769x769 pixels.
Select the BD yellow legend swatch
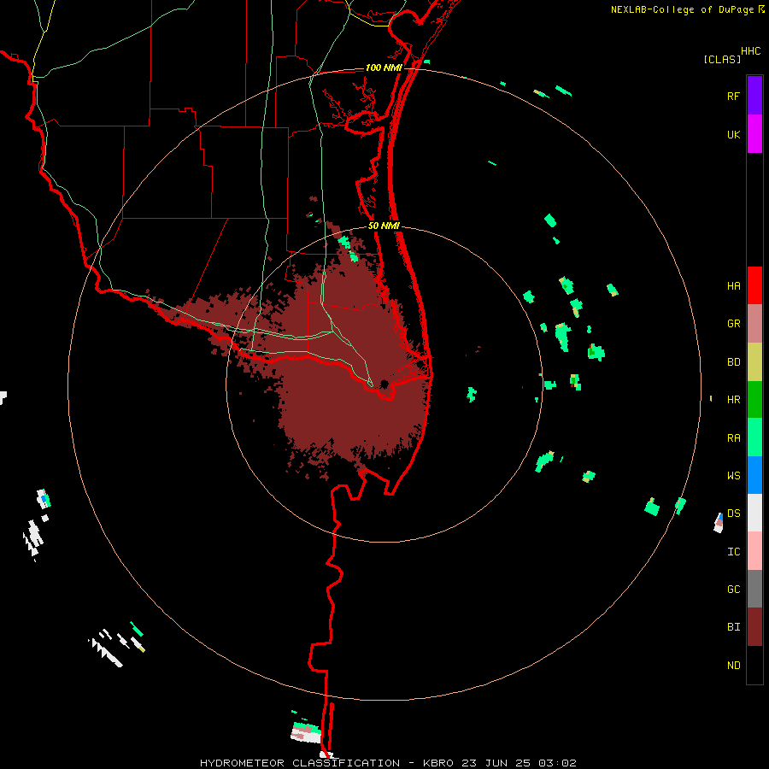(754, 362)
